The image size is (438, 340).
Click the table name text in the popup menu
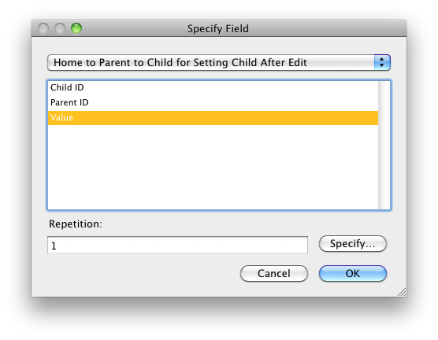point(180,62)
